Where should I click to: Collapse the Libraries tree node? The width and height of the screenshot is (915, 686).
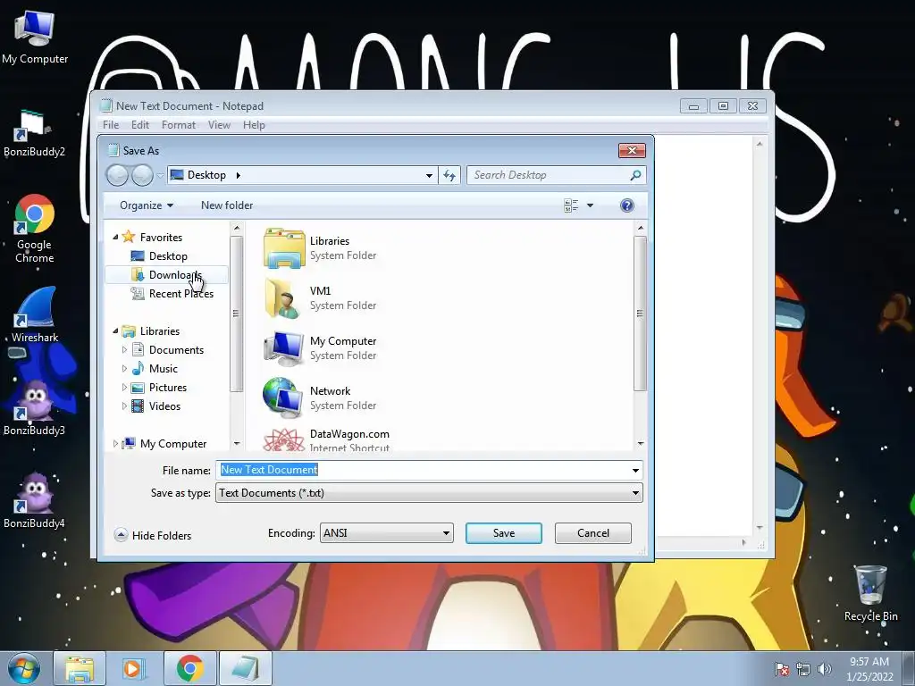click(115, 330)
